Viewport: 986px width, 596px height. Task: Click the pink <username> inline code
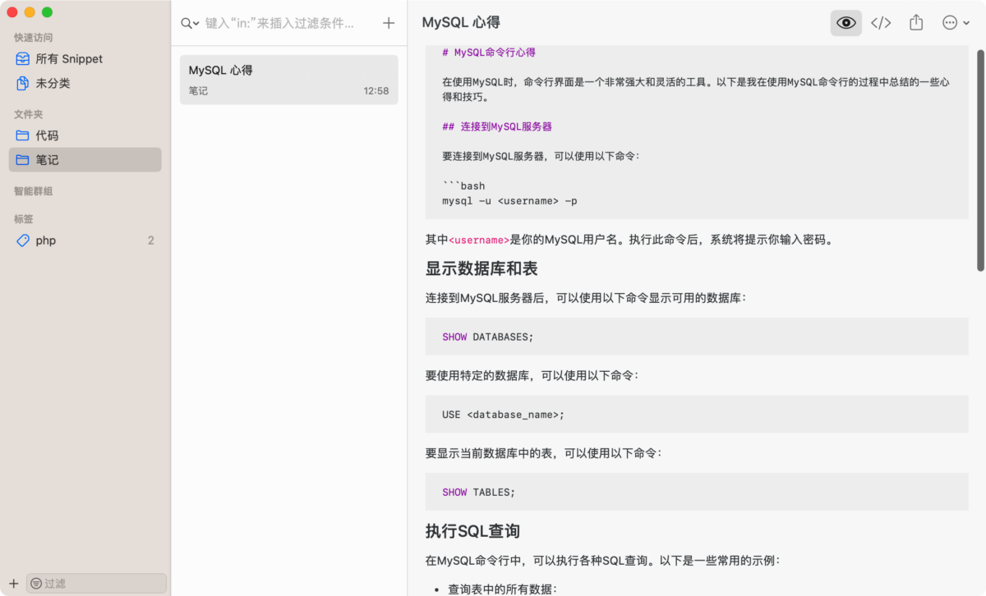pyautogui.click(x=479, y=241)
